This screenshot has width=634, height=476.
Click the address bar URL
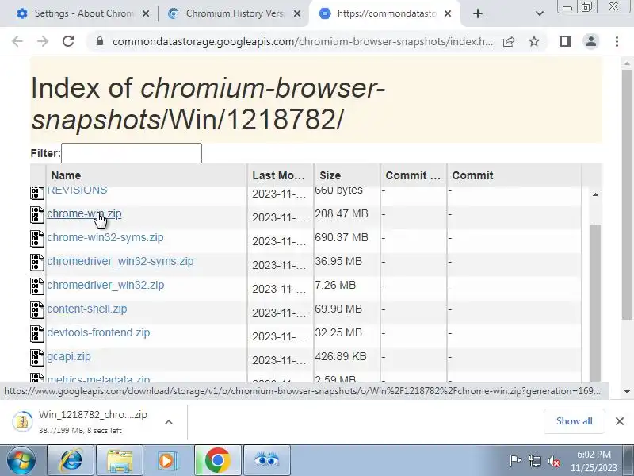303,41
